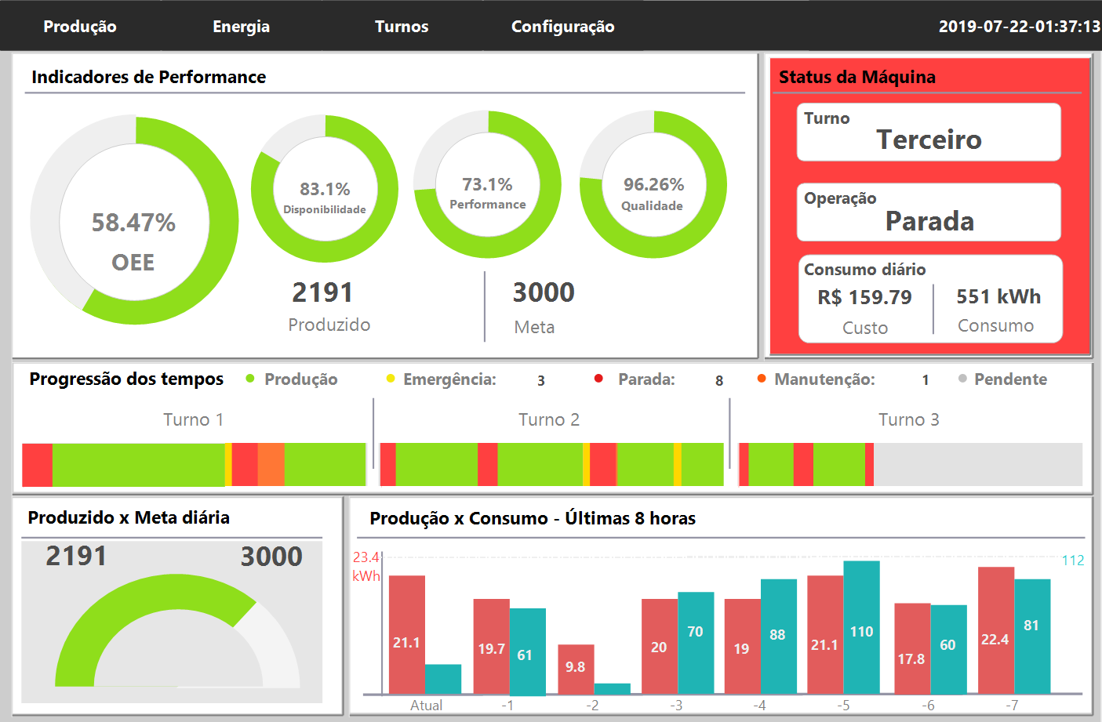Click the teal bar labeled 110
1102x722 pixels.
pyautogui.click(x=861, y=627)
